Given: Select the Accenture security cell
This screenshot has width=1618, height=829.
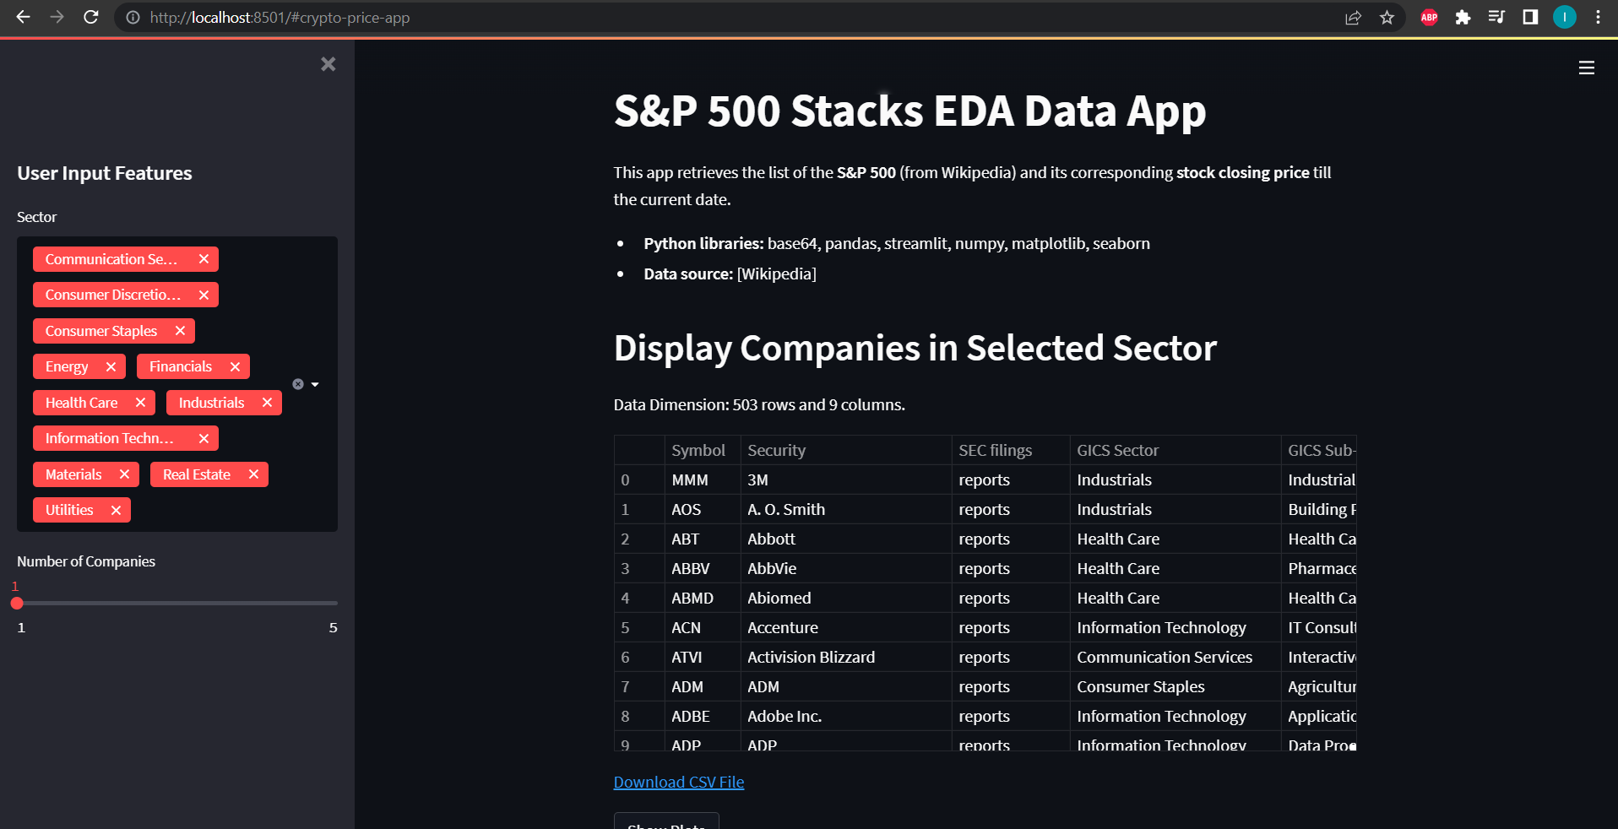Looking at the screenshot, I should tap(846, 627).
